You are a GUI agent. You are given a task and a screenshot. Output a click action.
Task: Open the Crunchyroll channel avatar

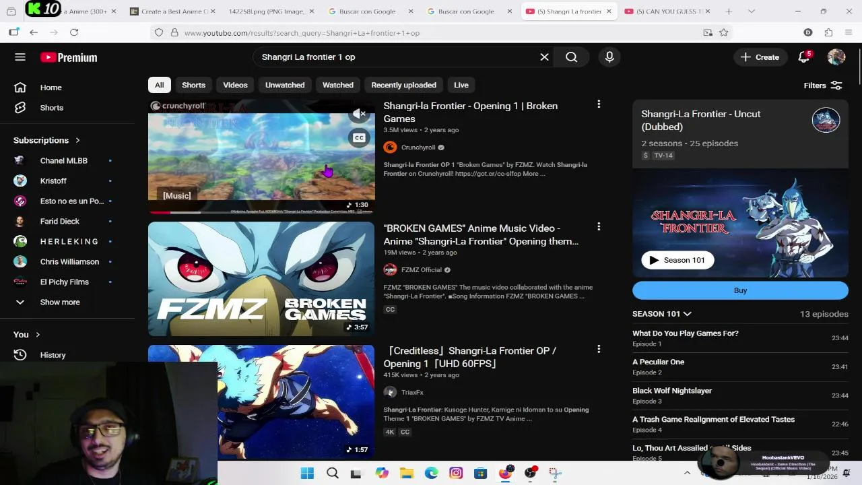pos(390,148)
